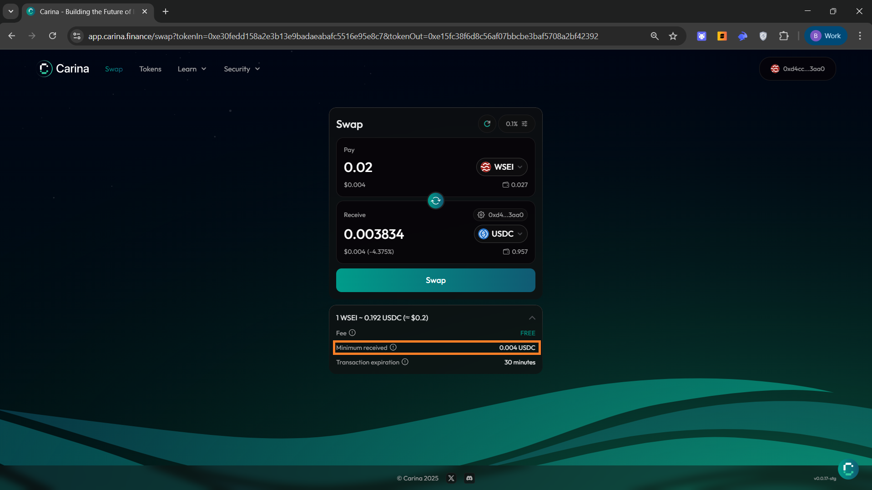Screen dimensions: 872x490
Task: Click the refresh quote icon in Swap panel
Action: point(487,124)
